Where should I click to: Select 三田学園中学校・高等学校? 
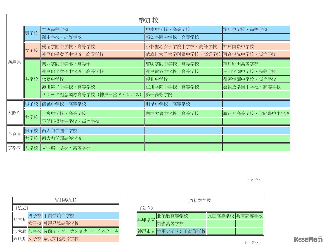(256, 71)
